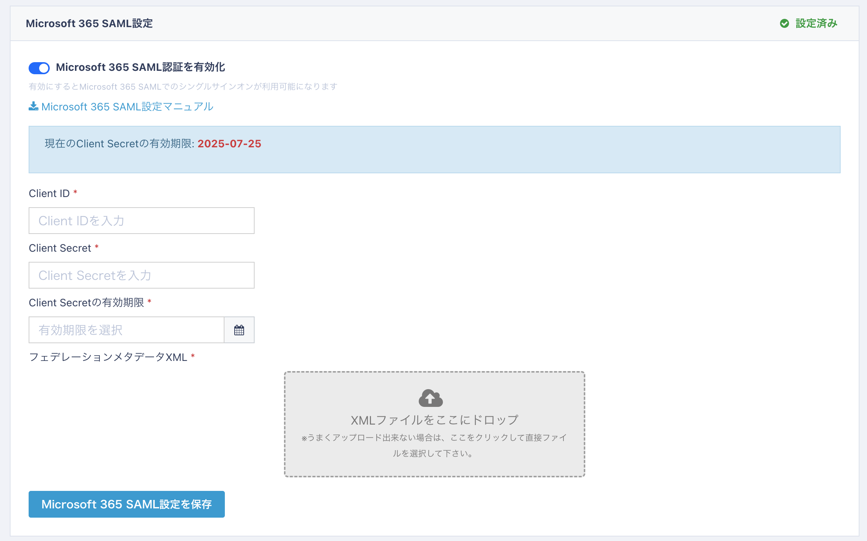Select the Microsoft 365 SAML設定 panel header
Image resolution: width=867 pixels, height=541 pixels.
click(89, 23)
